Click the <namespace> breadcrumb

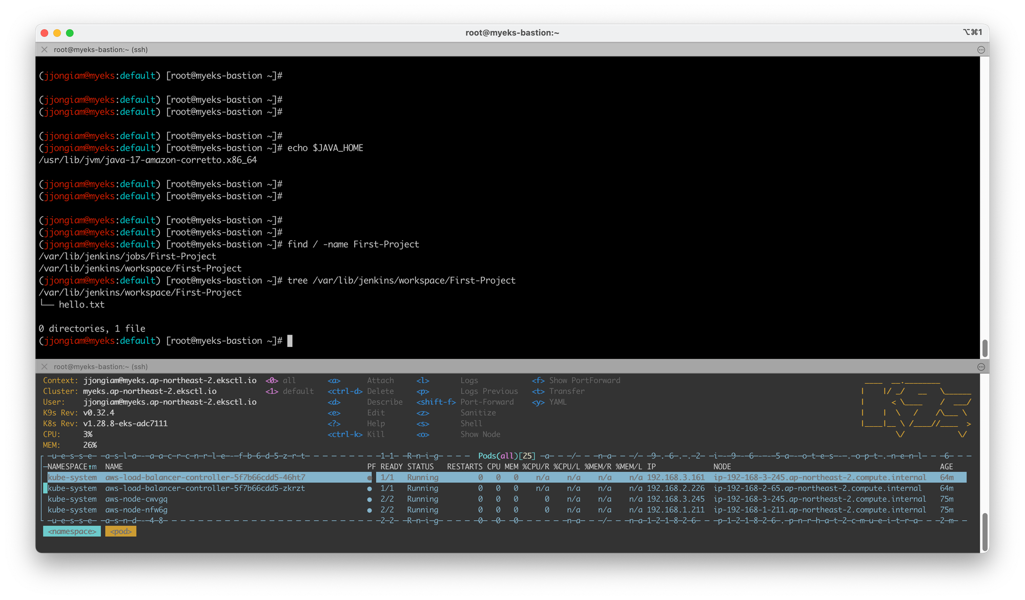point(72,532)
